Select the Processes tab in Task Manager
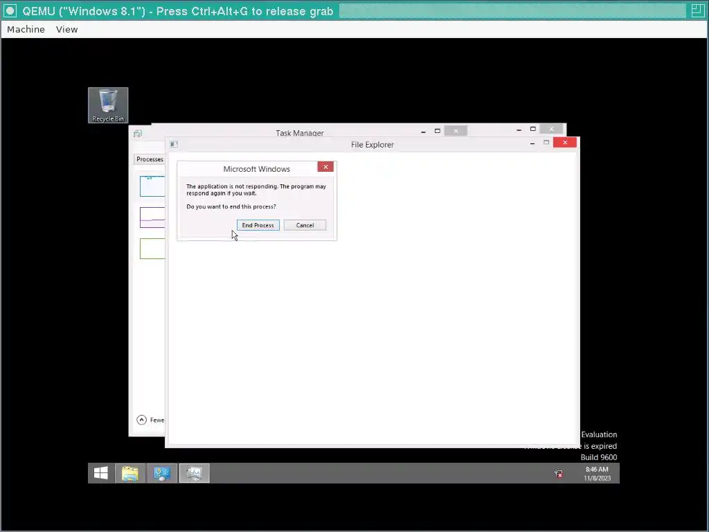The image size is (709, 532). pyautogui.click(x=150, y=159)
